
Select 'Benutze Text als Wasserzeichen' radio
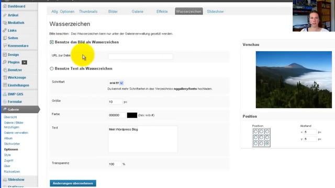coord(51,68)
